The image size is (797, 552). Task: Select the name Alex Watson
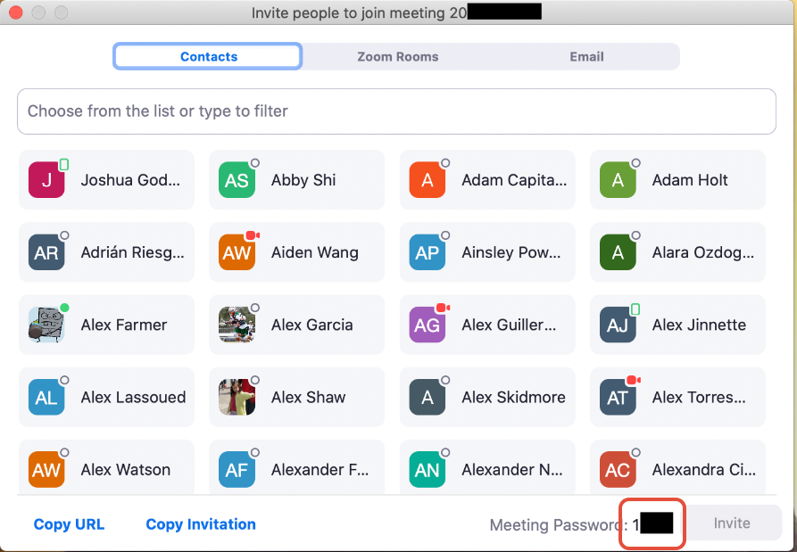pos(126,470)
